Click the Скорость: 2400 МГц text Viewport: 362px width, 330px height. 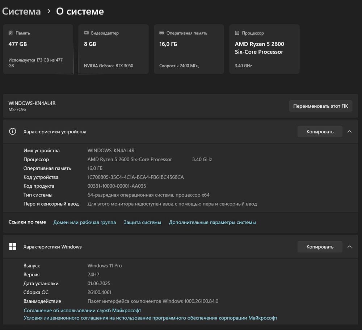(179, 66)
